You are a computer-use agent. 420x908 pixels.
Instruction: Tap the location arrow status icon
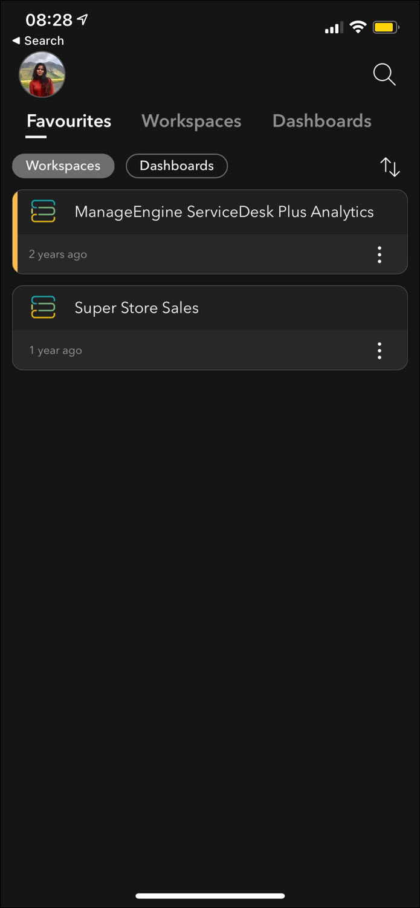83,20
